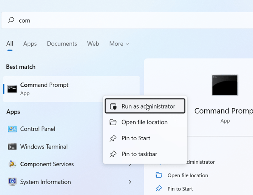Click the search box containing "com"
The image size is (253, 195).
[x=127, y=20]
